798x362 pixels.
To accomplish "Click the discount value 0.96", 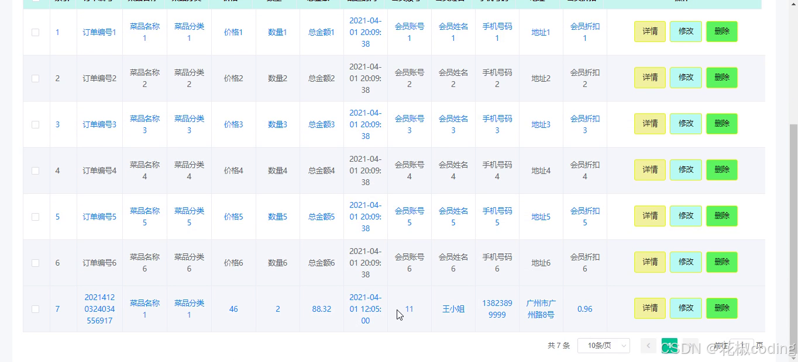I will [585, 309].
